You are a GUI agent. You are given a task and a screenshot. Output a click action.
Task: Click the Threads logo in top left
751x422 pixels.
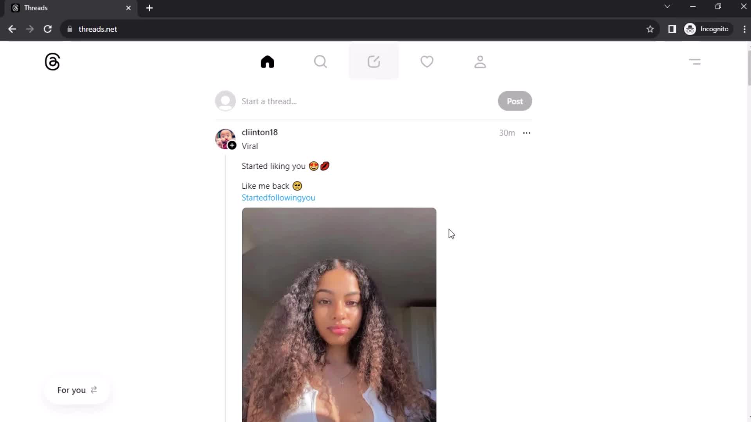click(52, 62)
